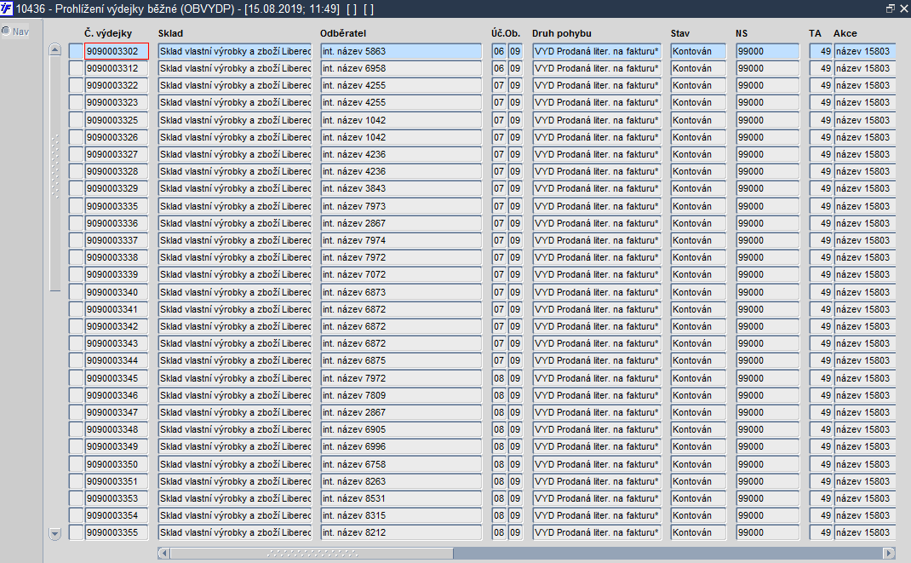The height and width of the screenshot is (563, 911).
Task: Click issue number 9090003329
Action: click(x=116, y=188)
